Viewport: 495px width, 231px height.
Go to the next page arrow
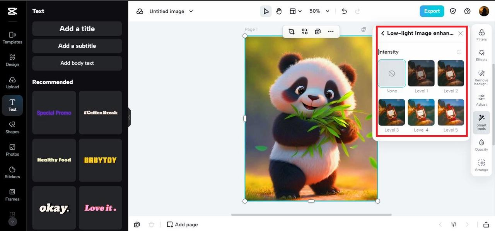point(467,224)
